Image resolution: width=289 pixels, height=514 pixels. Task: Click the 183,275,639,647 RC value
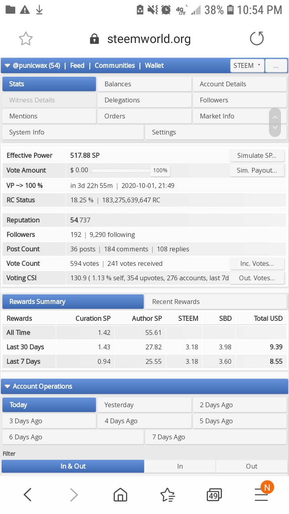pyautogui.click(x=131, y=200)
